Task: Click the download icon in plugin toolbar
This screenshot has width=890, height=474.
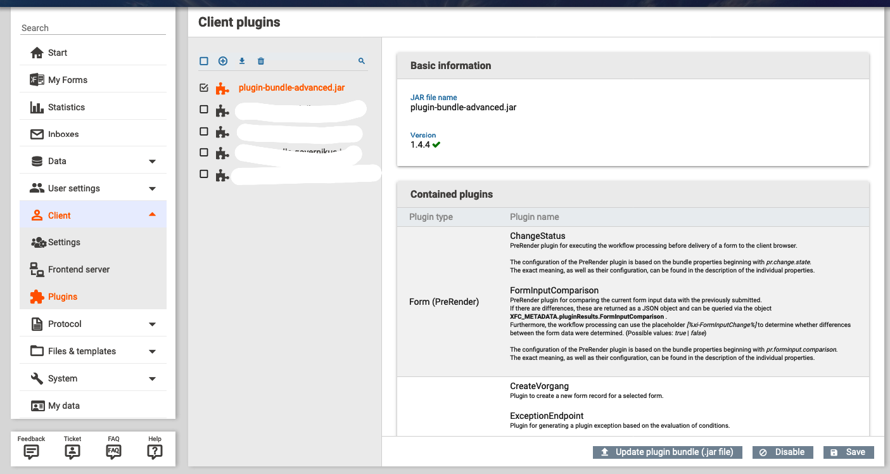Action: (x=242, y=61)
